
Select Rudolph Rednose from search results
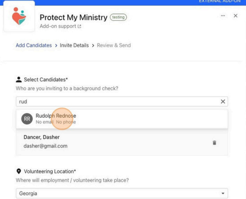pos(122,119)
